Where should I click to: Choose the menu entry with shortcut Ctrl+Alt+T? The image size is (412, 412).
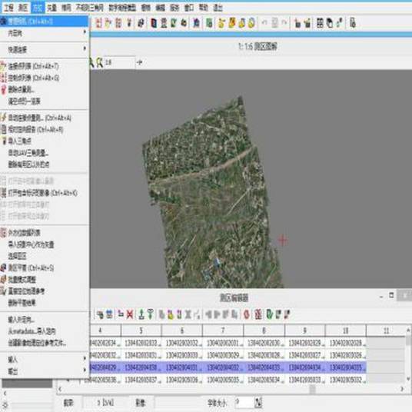click(44, 66)
